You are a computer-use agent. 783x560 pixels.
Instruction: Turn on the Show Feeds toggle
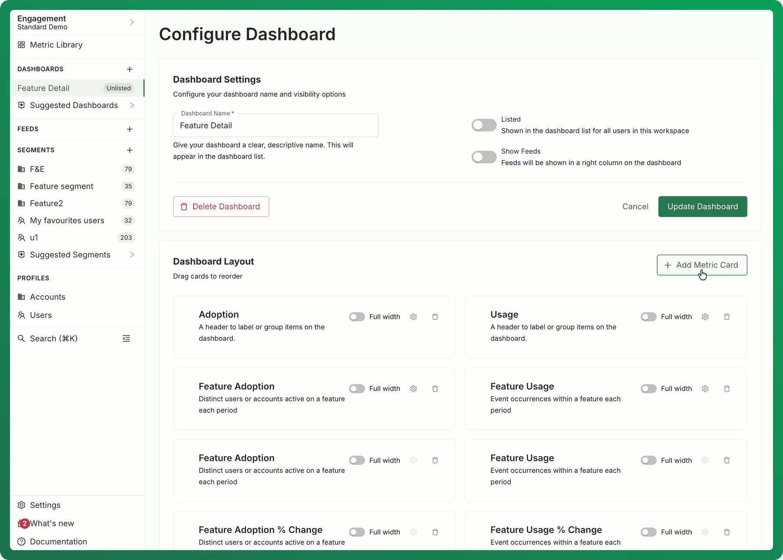tap(484, 157)
